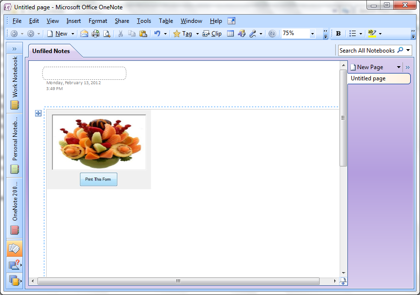Expand the New button dropdown arrow

coord(73,34)
